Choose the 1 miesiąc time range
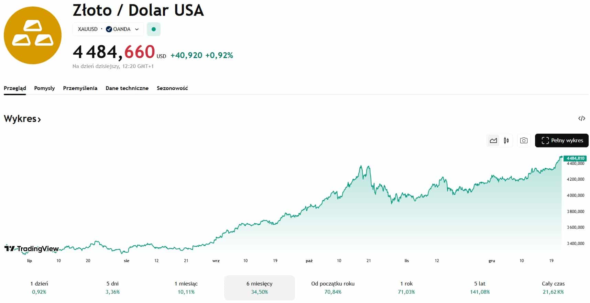This screenshot has width=590, height=303. pos(186,288)
